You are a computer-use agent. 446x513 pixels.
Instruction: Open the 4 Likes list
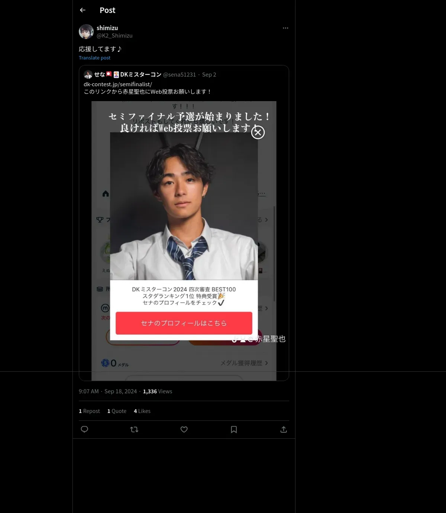pos(142,411)
